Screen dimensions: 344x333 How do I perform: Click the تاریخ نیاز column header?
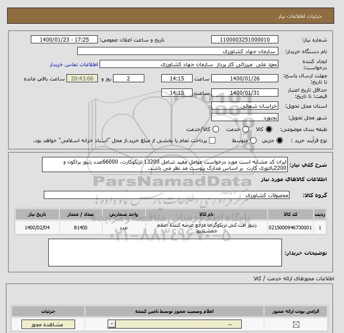coord(37,214)
